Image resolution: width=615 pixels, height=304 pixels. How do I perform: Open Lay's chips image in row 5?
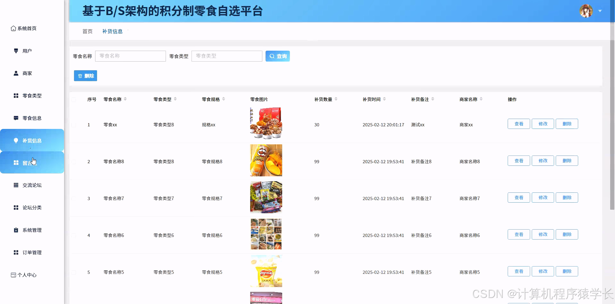(266, 271)
